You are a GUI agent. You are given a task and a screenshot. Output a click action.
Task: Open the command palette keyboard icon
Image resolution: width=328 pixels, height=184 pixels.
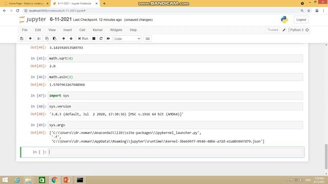(148, 39)
